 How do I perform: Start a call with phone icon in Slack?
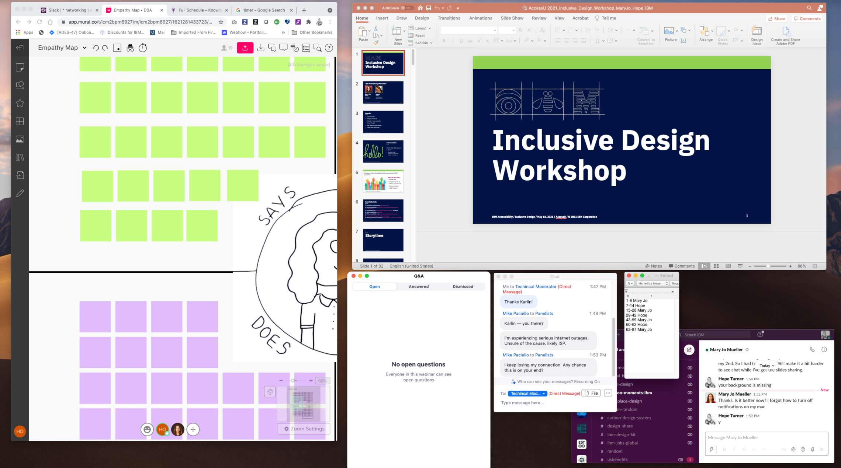coord(812,349)
